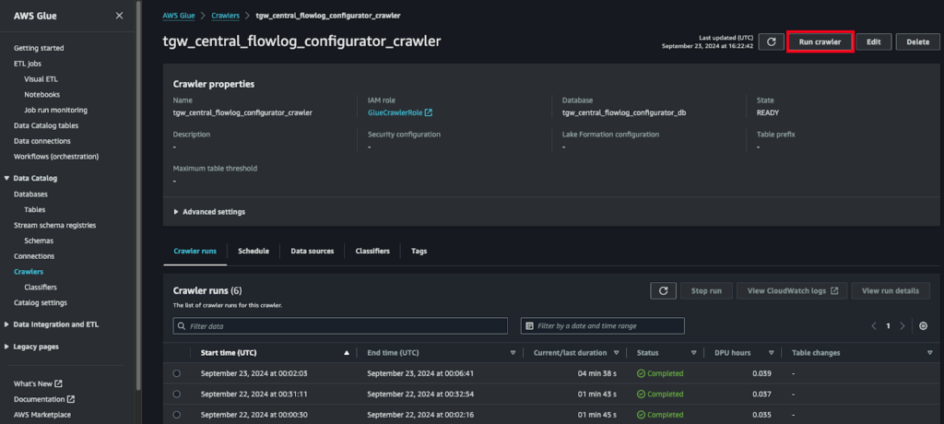Select the September 22 00:00:30 crawler run

pyautogui.click(x=176, y=414)
